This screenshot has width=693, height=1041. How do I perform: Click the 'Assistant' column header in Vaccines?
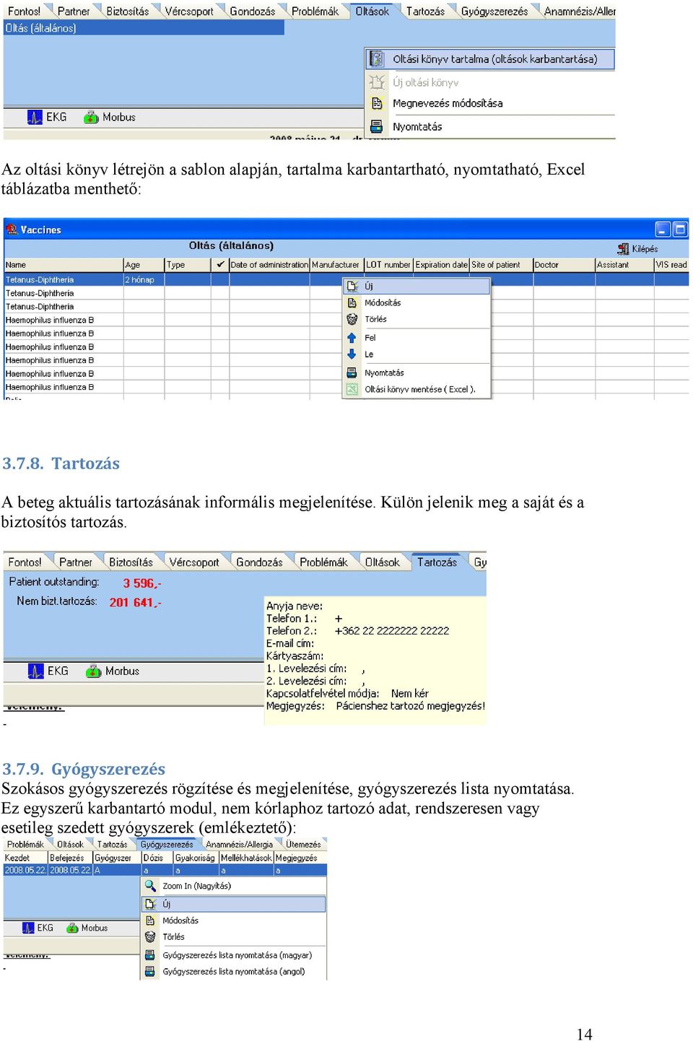pos(624,265)
